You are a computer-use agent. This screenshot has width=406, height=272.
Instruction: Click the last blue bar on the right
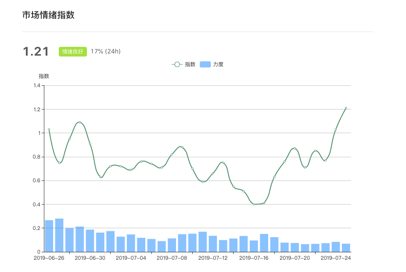click(346, 248)
